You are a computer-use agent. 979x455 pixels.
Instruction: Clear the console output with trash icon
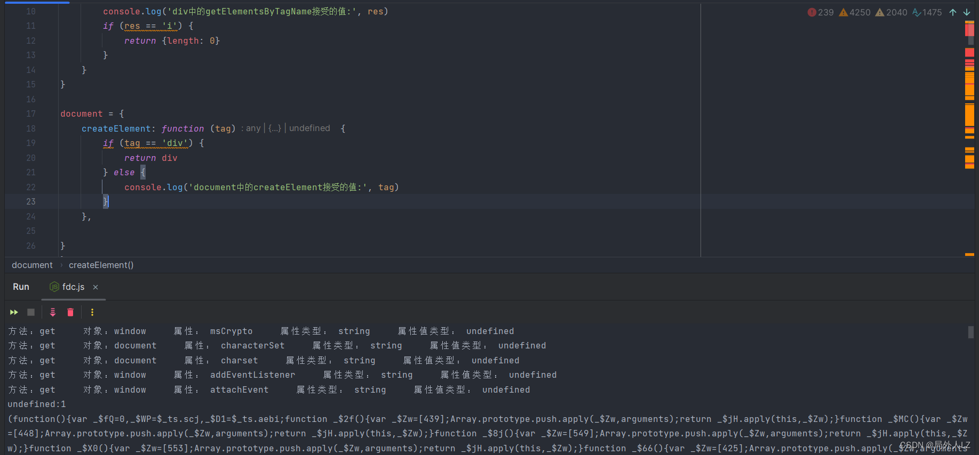(x=70, y=312)
